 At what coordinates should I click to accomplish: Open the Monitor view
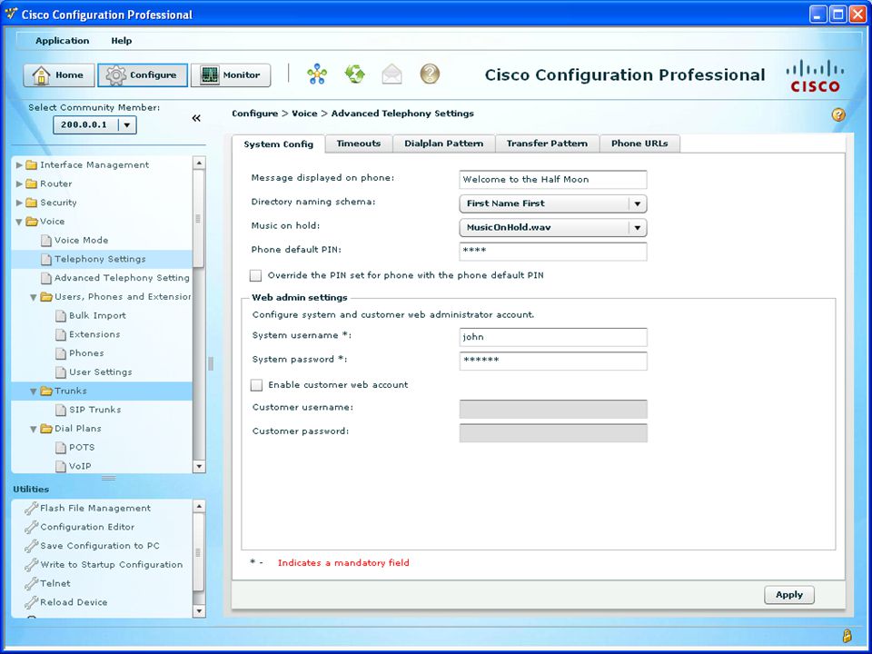pyautogui.click(x=231, y=75)
